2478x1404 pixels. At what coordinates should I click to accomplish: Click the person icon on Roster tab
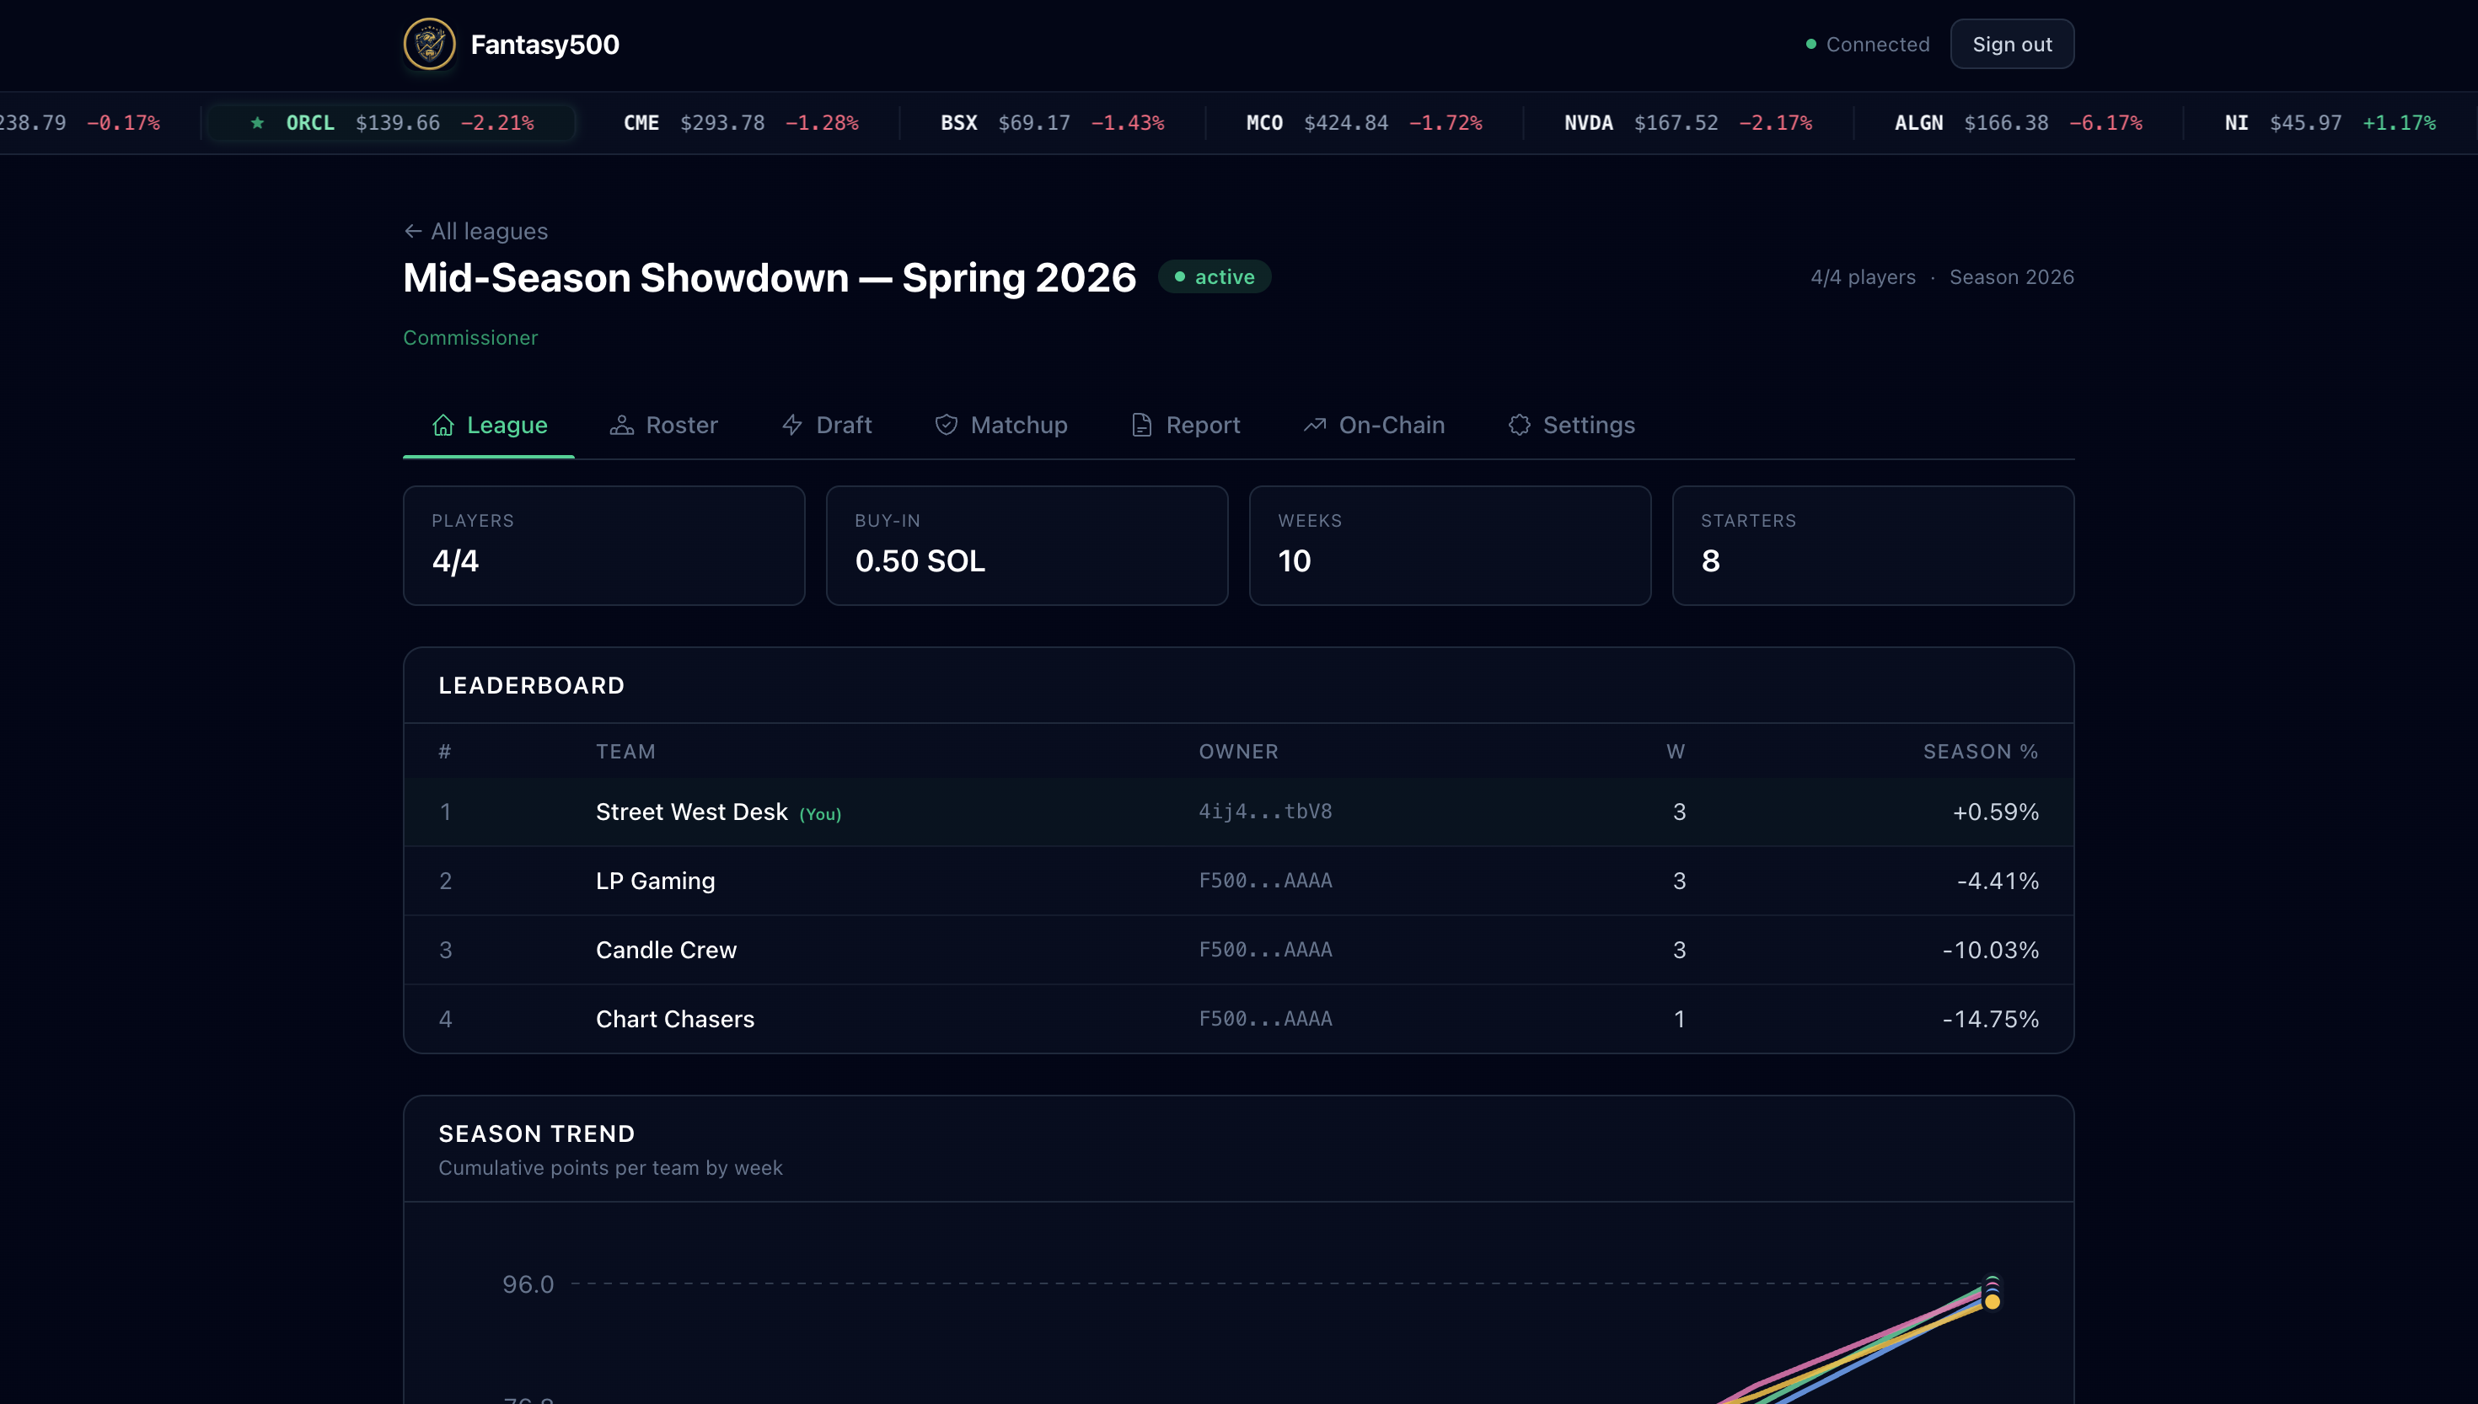pos(622,426)
